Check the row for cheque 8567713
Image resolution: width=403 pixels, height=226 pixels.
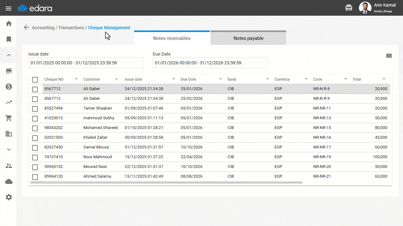35,99
